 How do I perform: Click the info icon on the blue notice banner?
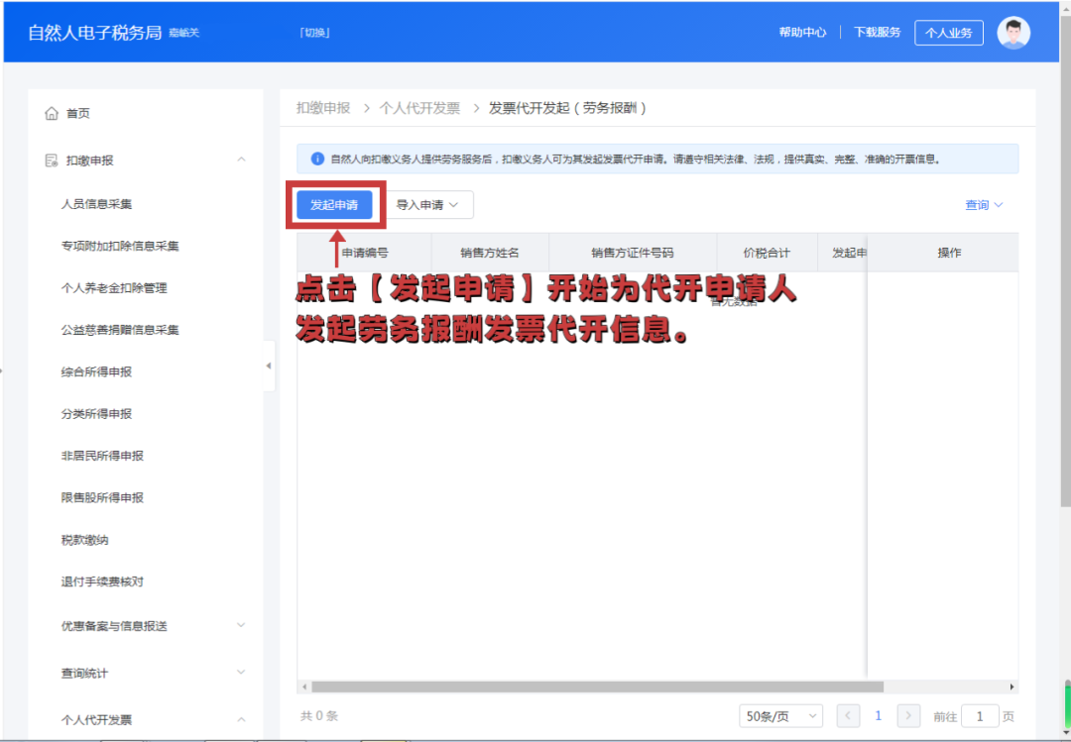[315, 159]
